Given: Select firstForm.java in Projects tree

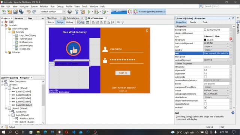Looking at the screenshot, I should coord(26,42).
